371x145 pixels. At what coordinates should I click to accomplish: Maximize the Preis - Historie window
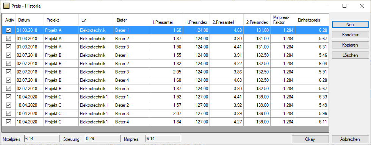pos(344,6)
